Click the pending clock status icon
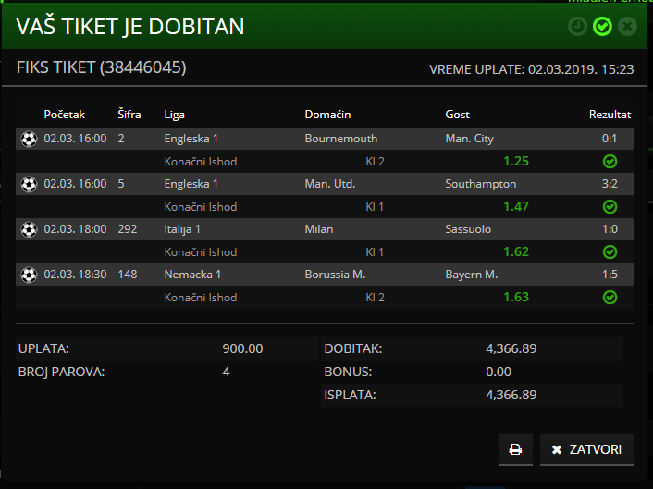The width and height of the screenshot is (653, 489). pos(577,27)
